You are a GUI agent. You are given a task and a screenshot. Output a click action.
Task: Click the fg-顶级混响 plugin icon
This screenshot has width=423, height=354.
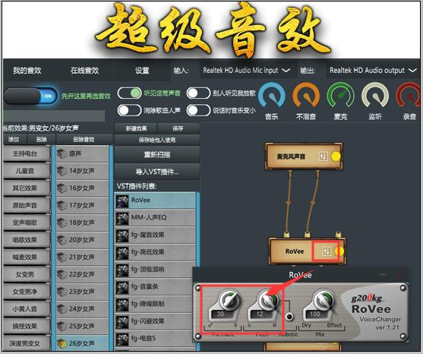pyautogui.click(x=122, y=270)
